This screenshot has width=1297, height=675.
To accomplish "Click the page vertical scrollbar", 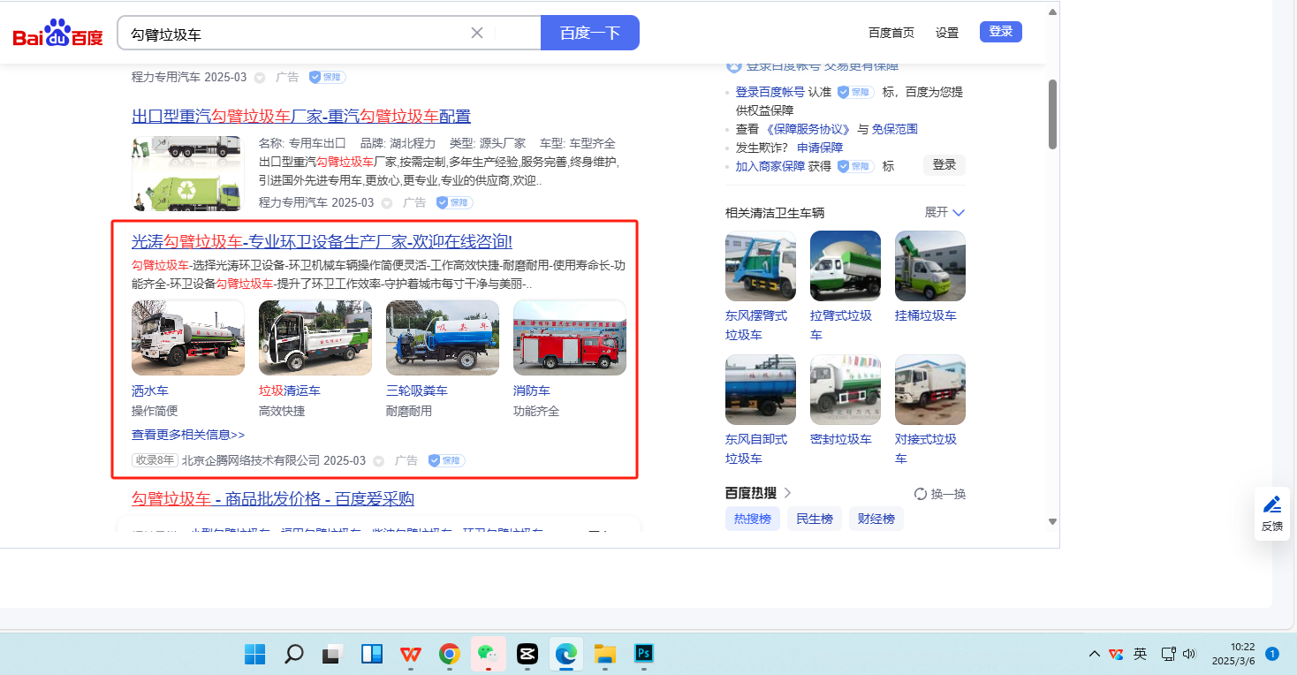I will pyautogui.click(x=1052, y=115).
